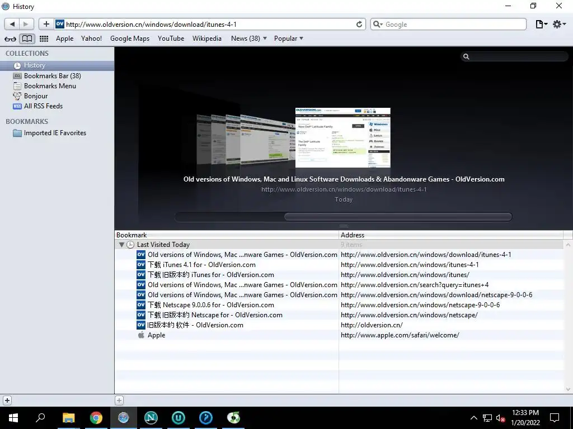Collapse the Last Visited Today group triangle

[121, 245]
